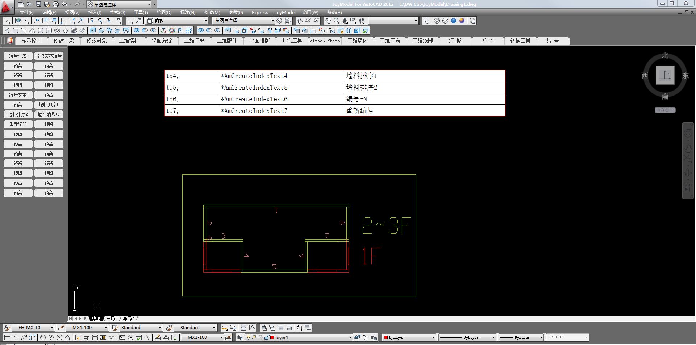Click the Plot (printer) icon
Image resolution: width=696 pixels, height=345 pixels.
tap(55, 4)
